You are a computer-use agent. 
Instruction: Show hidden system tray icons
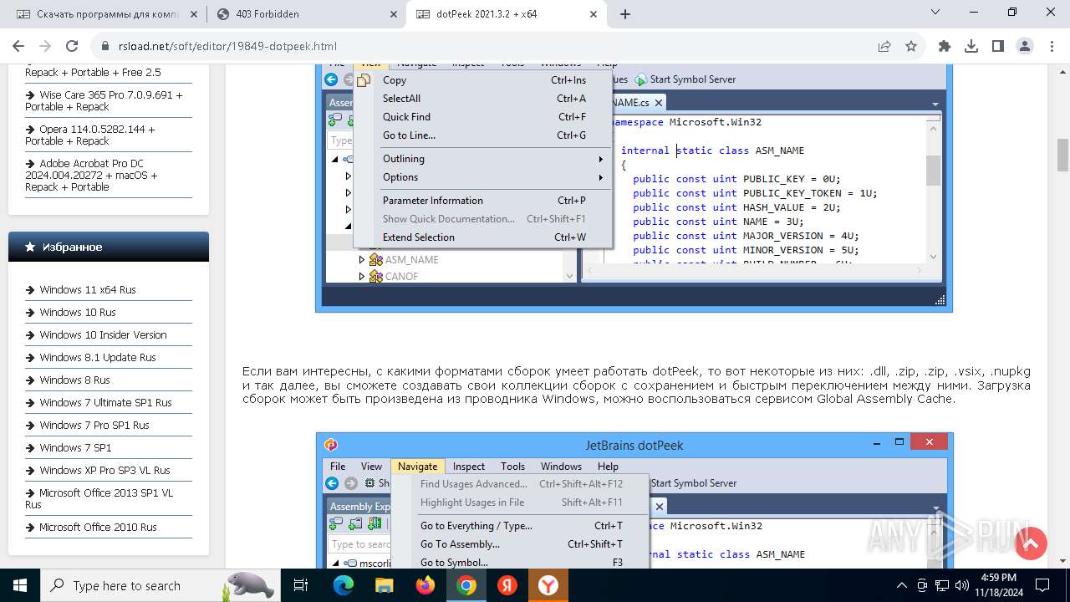click(x=902, y=585)
